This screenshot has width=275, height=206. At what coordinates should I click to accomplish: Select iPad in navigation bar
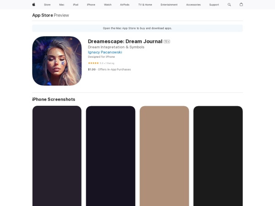[76, 5]
